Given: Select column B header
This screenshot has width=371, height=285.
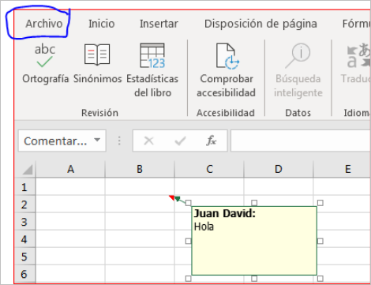Looking at the screenshot, I should point(140,169).
